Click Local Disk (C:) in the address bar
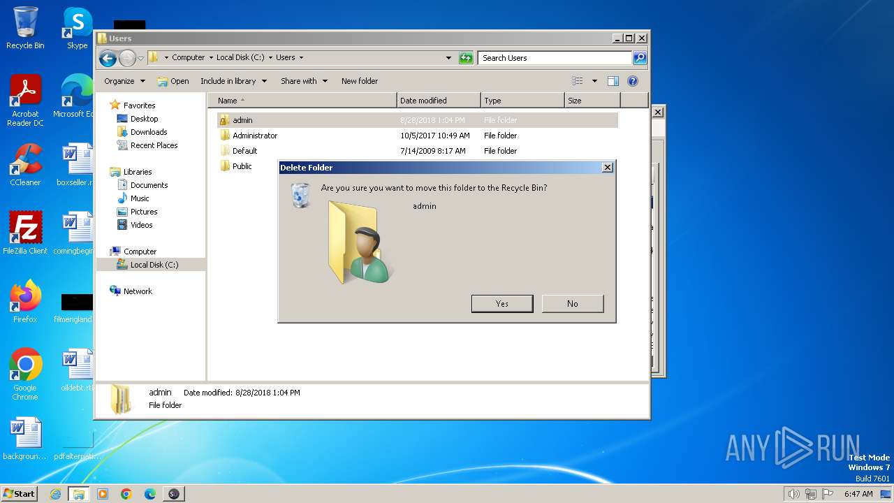 [240, 58]
